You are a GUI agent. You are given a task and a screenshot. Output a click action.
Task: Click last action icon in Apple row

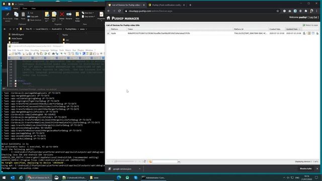317,33
